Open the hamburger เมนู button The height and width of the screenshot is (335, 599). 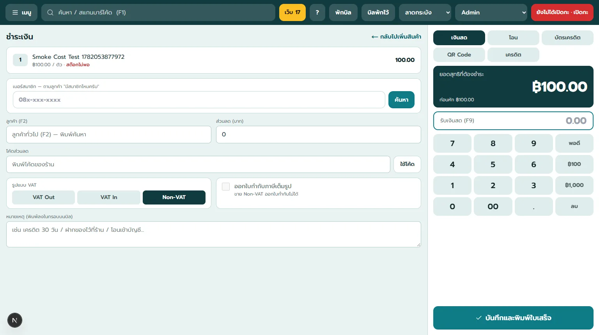21,12
